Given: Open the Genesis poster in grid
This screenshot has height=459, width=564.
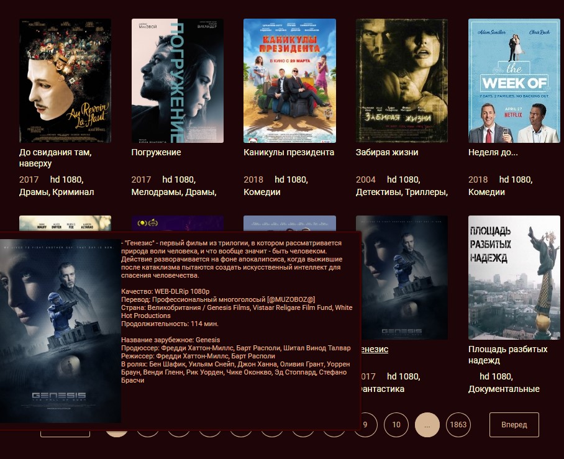Looking at the screenshot, I should click(x=404, y=278).
